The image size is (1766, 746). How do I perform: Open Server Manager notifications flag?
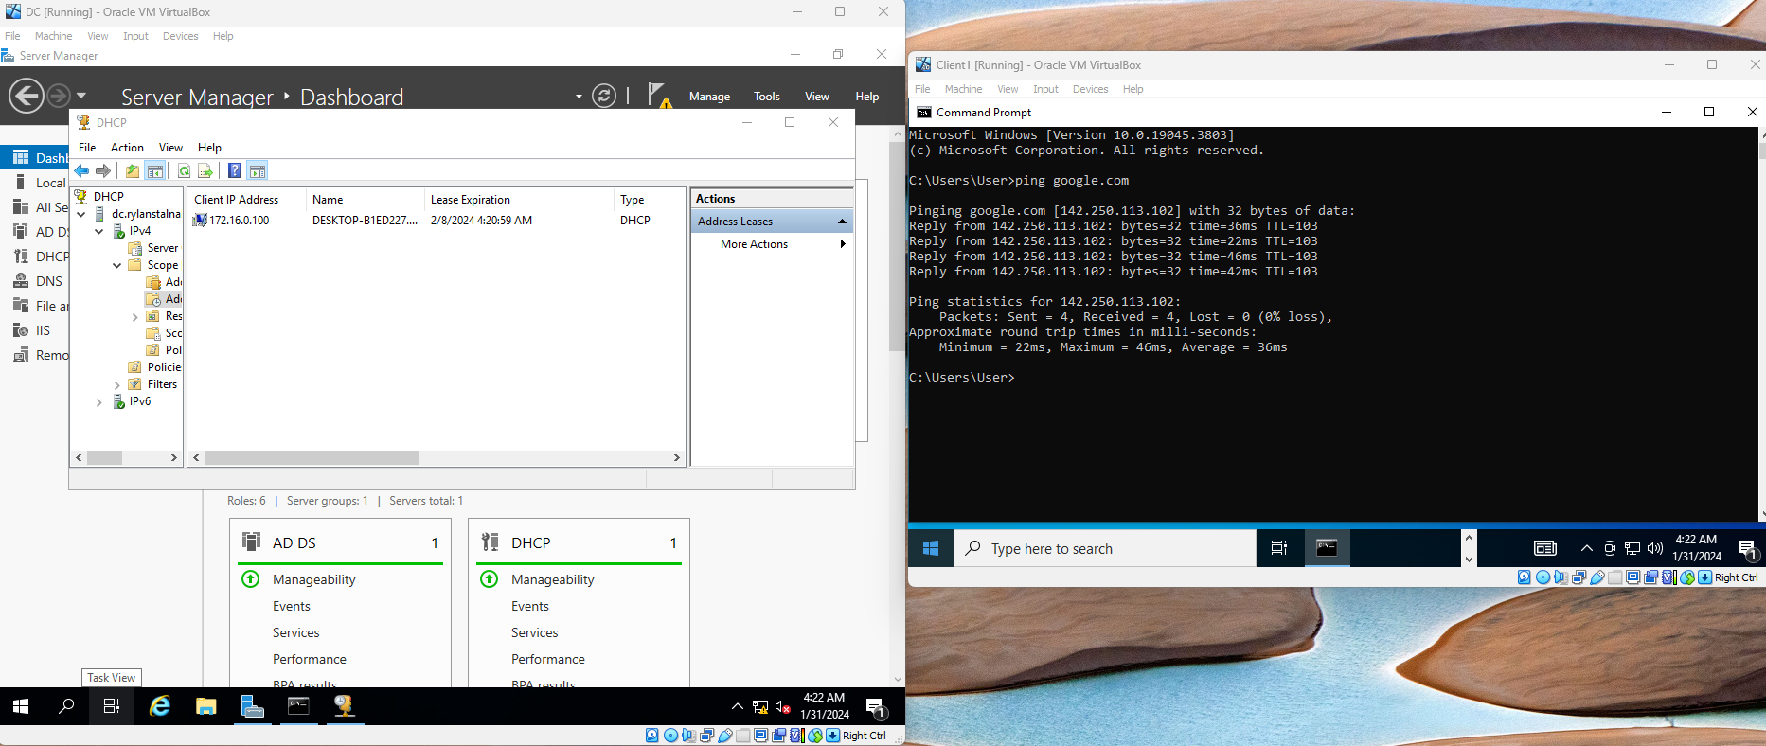click(659, 95)
